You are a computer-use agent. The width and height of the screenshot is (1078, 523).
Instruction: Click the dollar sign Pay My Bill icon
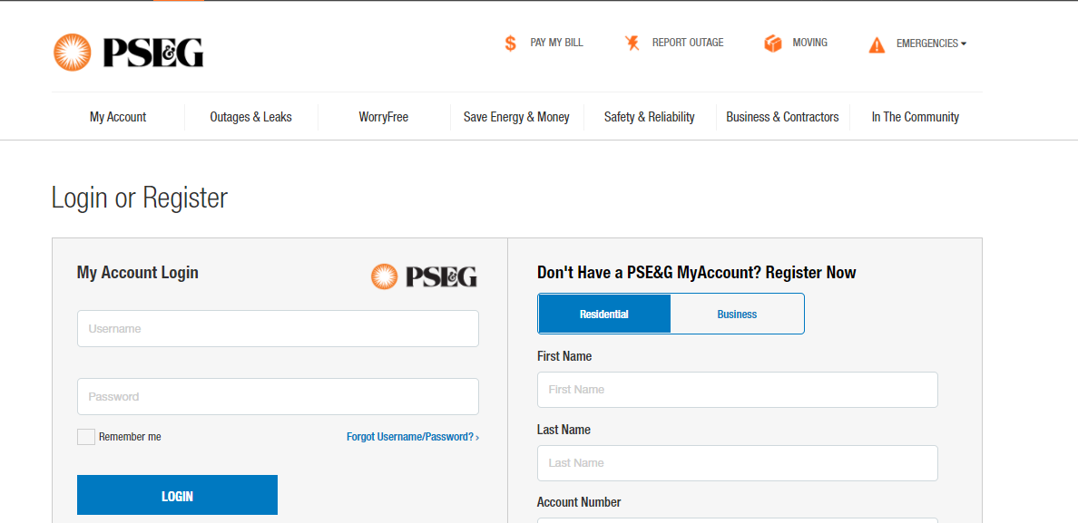(510, 42)
